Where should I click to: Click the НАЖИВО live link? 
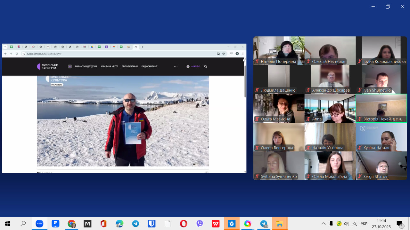click(193, 66)
